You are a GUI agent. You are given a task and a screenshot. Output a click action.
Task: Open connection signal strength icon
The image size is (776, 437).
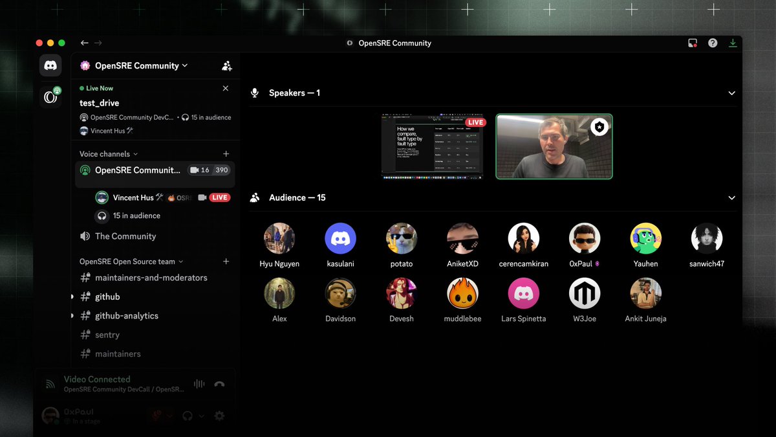click(x=50, y=385)
